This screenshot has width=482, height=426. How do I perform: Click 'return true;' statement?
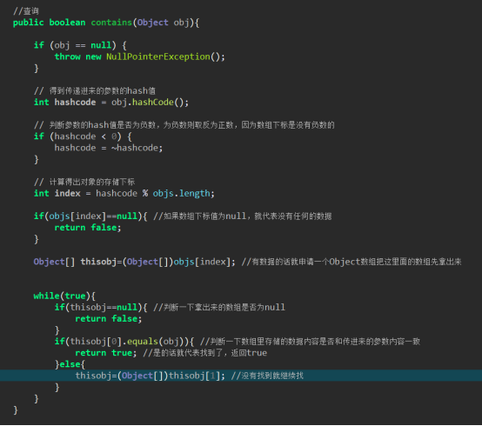pos(106,352)
